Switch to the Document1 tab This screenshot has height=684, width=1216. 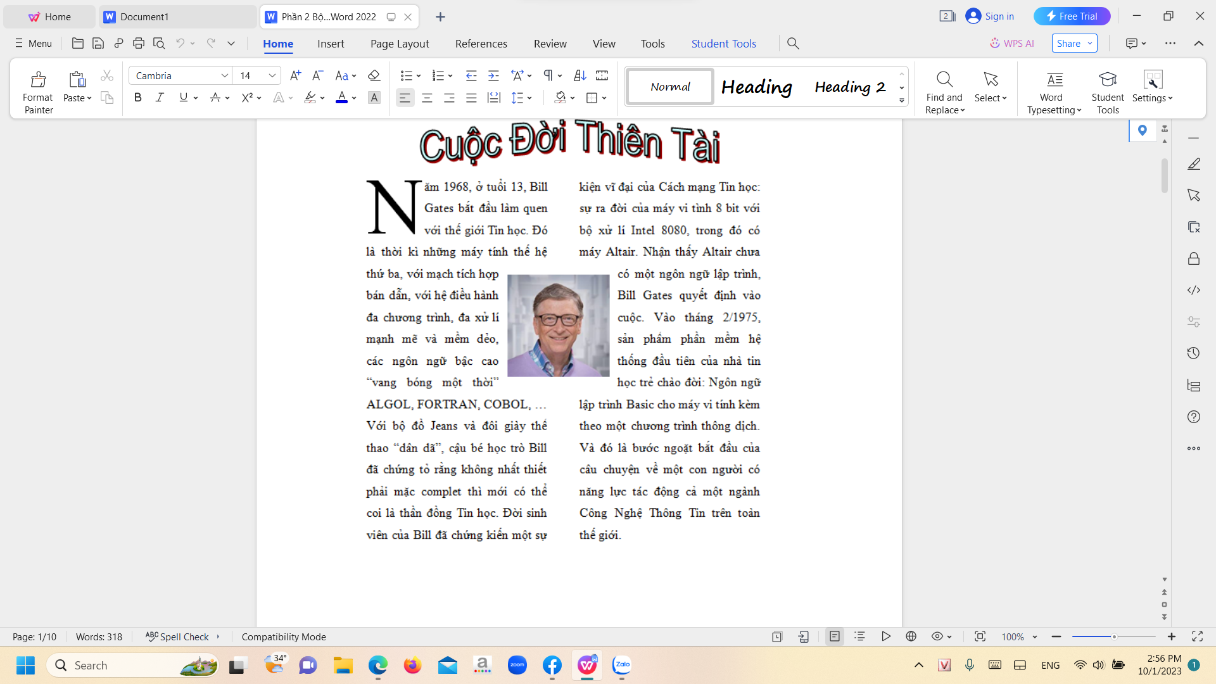pyautogui.click(x=177, y=16)
